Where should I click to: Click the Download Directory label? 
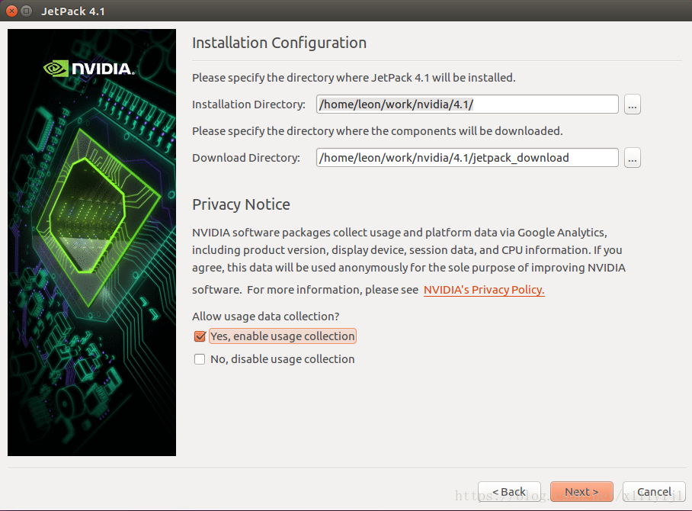[x=246, y=158]
